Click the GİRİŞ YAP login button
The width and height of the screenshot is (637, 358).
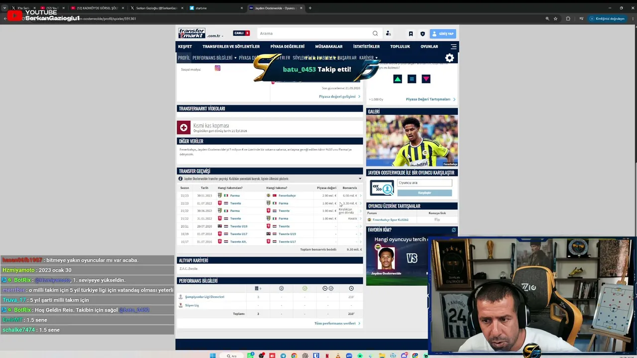[443, 34]
